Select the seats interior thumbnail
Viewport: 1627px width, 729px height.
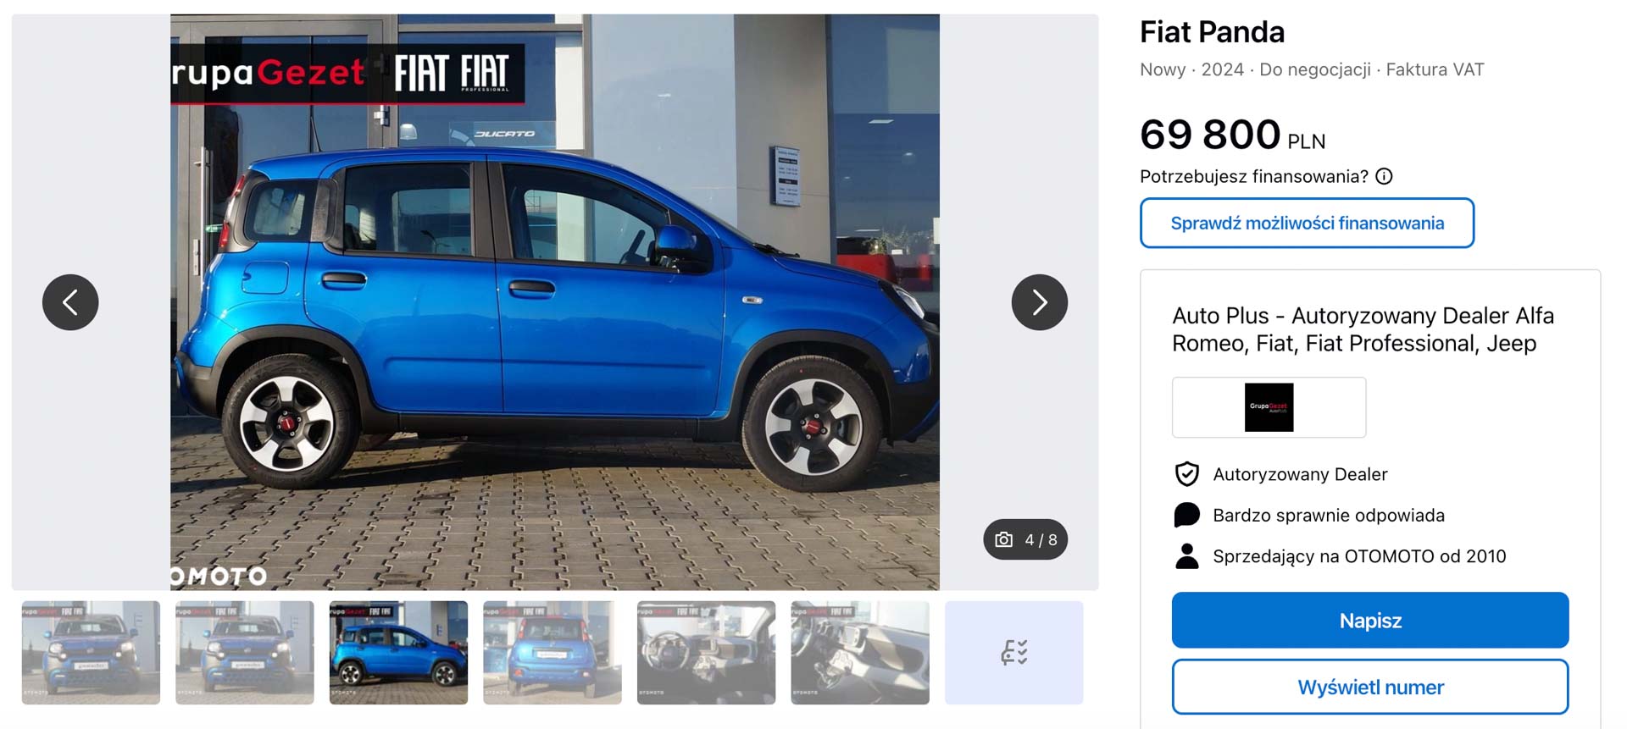(860, 653)
